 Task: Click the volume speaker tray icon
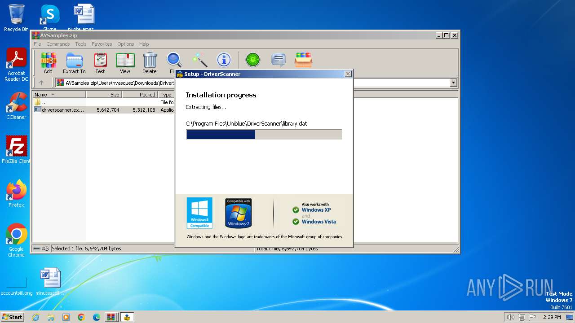tap(510, 317)
